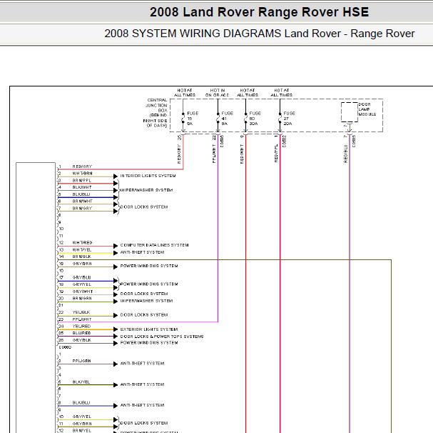Click the "2008 SYSTEM WIRING DIAGRAMS" subtitle line

260,34
